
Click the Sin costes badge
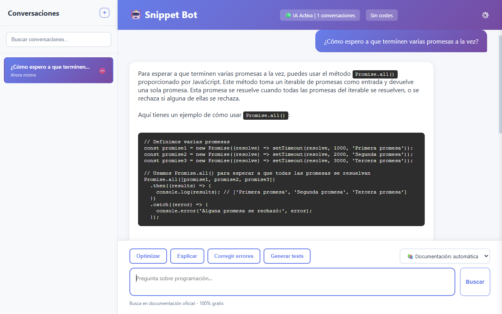tap(382, 15)
